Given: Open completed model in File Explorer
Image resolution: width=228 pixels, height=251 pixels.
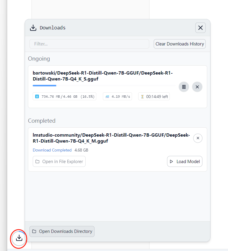Looking at the screenshot, I should tap(59, 162).
